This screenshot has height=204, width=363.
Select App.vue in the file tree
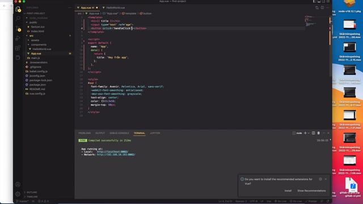tap(36, 53)
